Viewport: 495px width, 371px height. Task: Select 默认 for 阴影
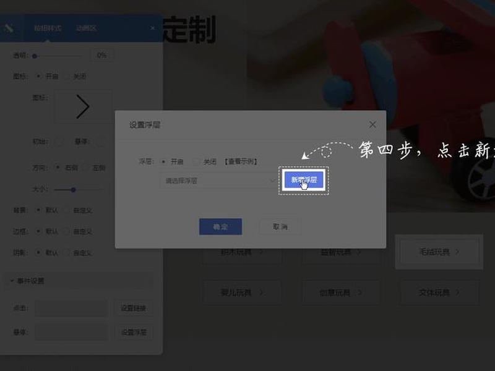point(38,252)
